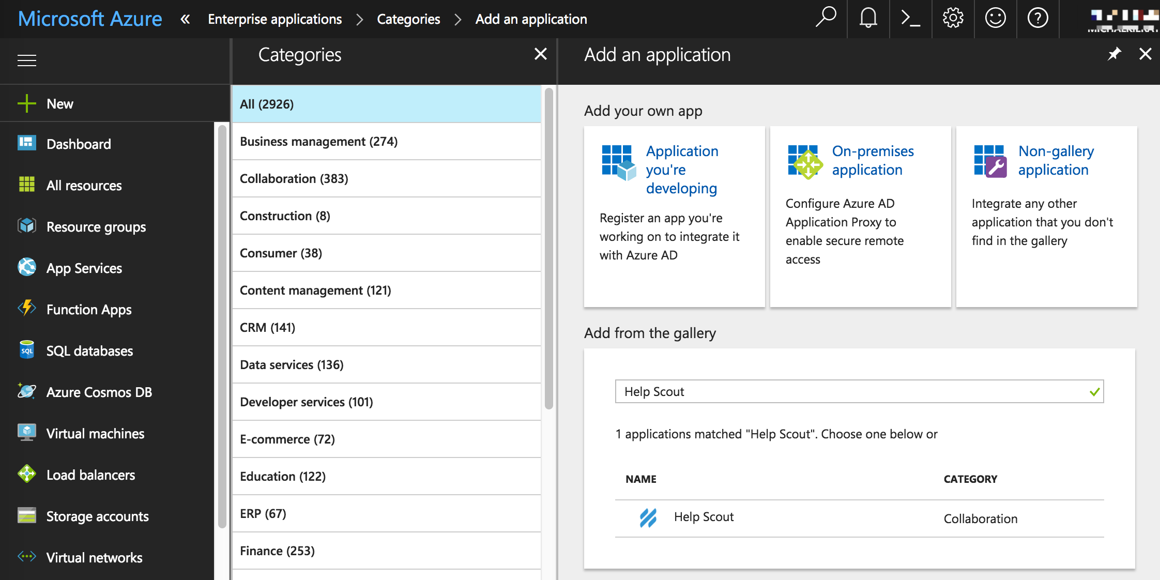Screen dimensions: 1160x580
Task: Pin the Add an application blade
Action: pos(1114,54)
